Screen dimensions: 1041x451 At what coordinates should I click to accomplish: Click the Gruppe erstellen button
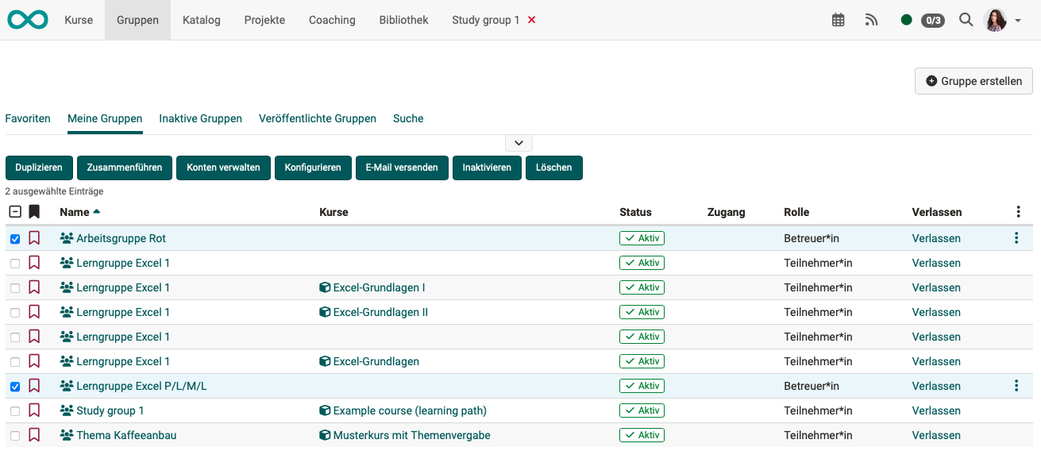point(974,81)
